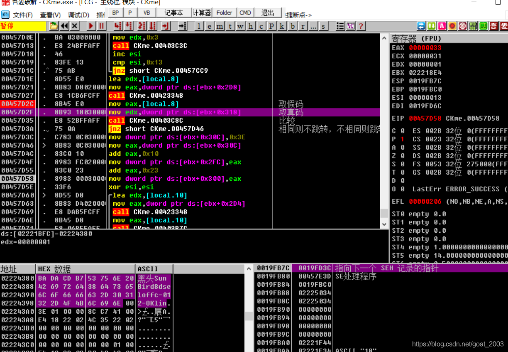Screen dimensions: 508x352
Task: Open Breakpoints window via 'b' button
Action: click(x=293, y=26)
